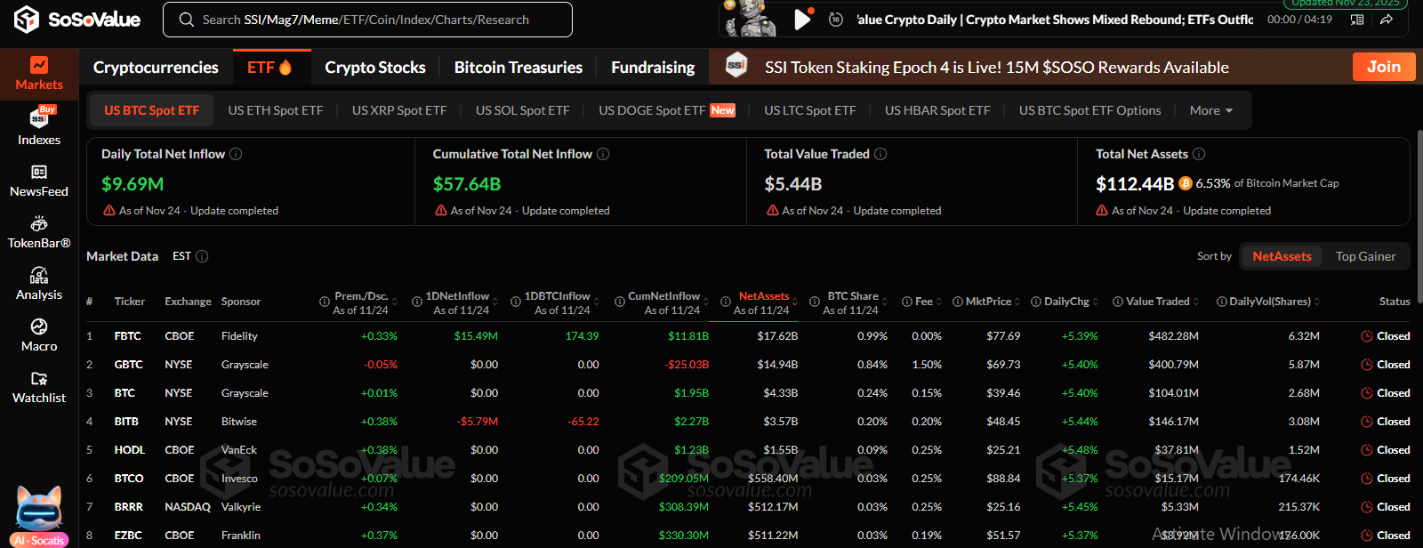Open the SoSoValue home logo
Image resolution: width=1423 pixels, height=548 pixels.
coord(77,20)
